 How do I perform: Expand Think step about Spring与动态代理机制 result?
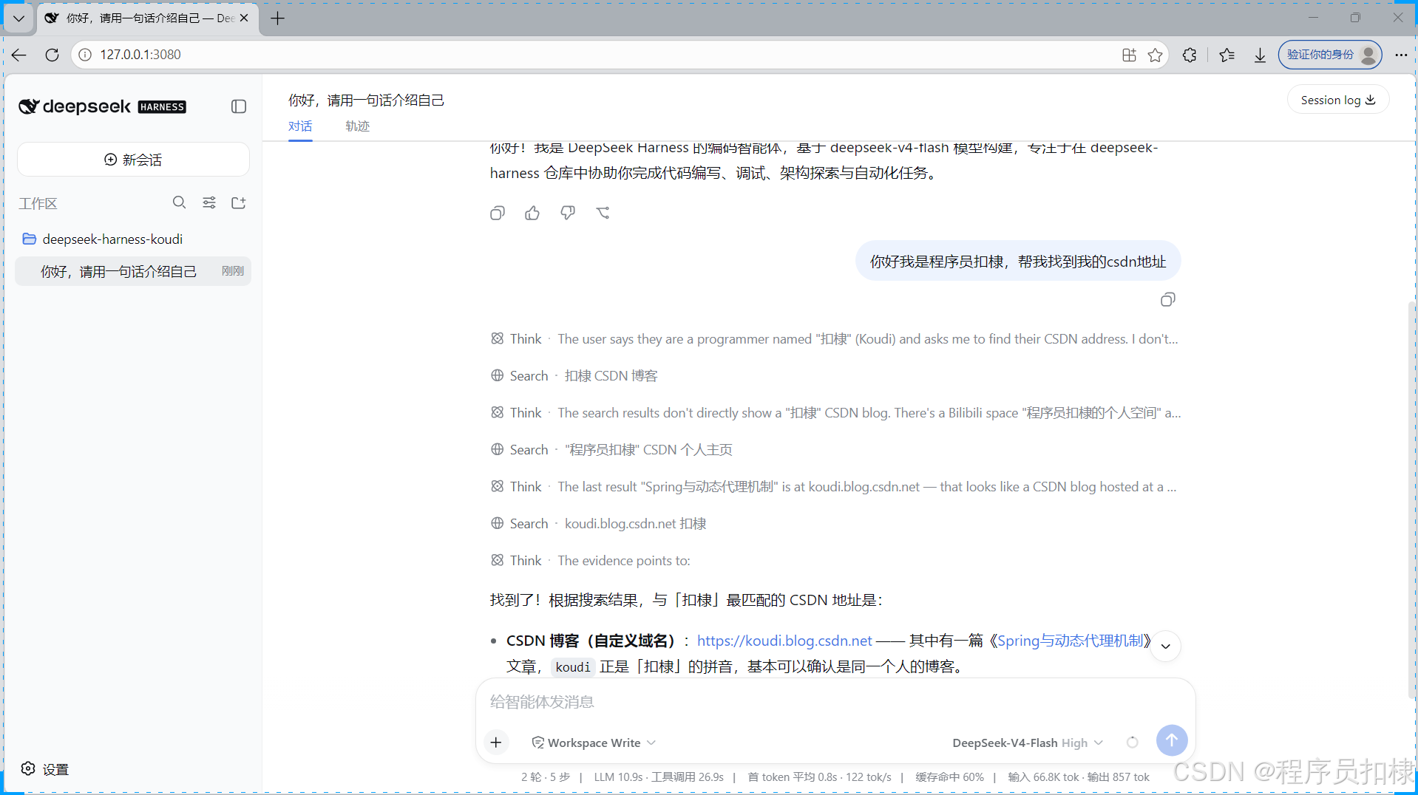point(834,486)
